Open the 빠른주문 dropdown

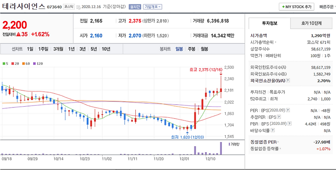(327, 7)
